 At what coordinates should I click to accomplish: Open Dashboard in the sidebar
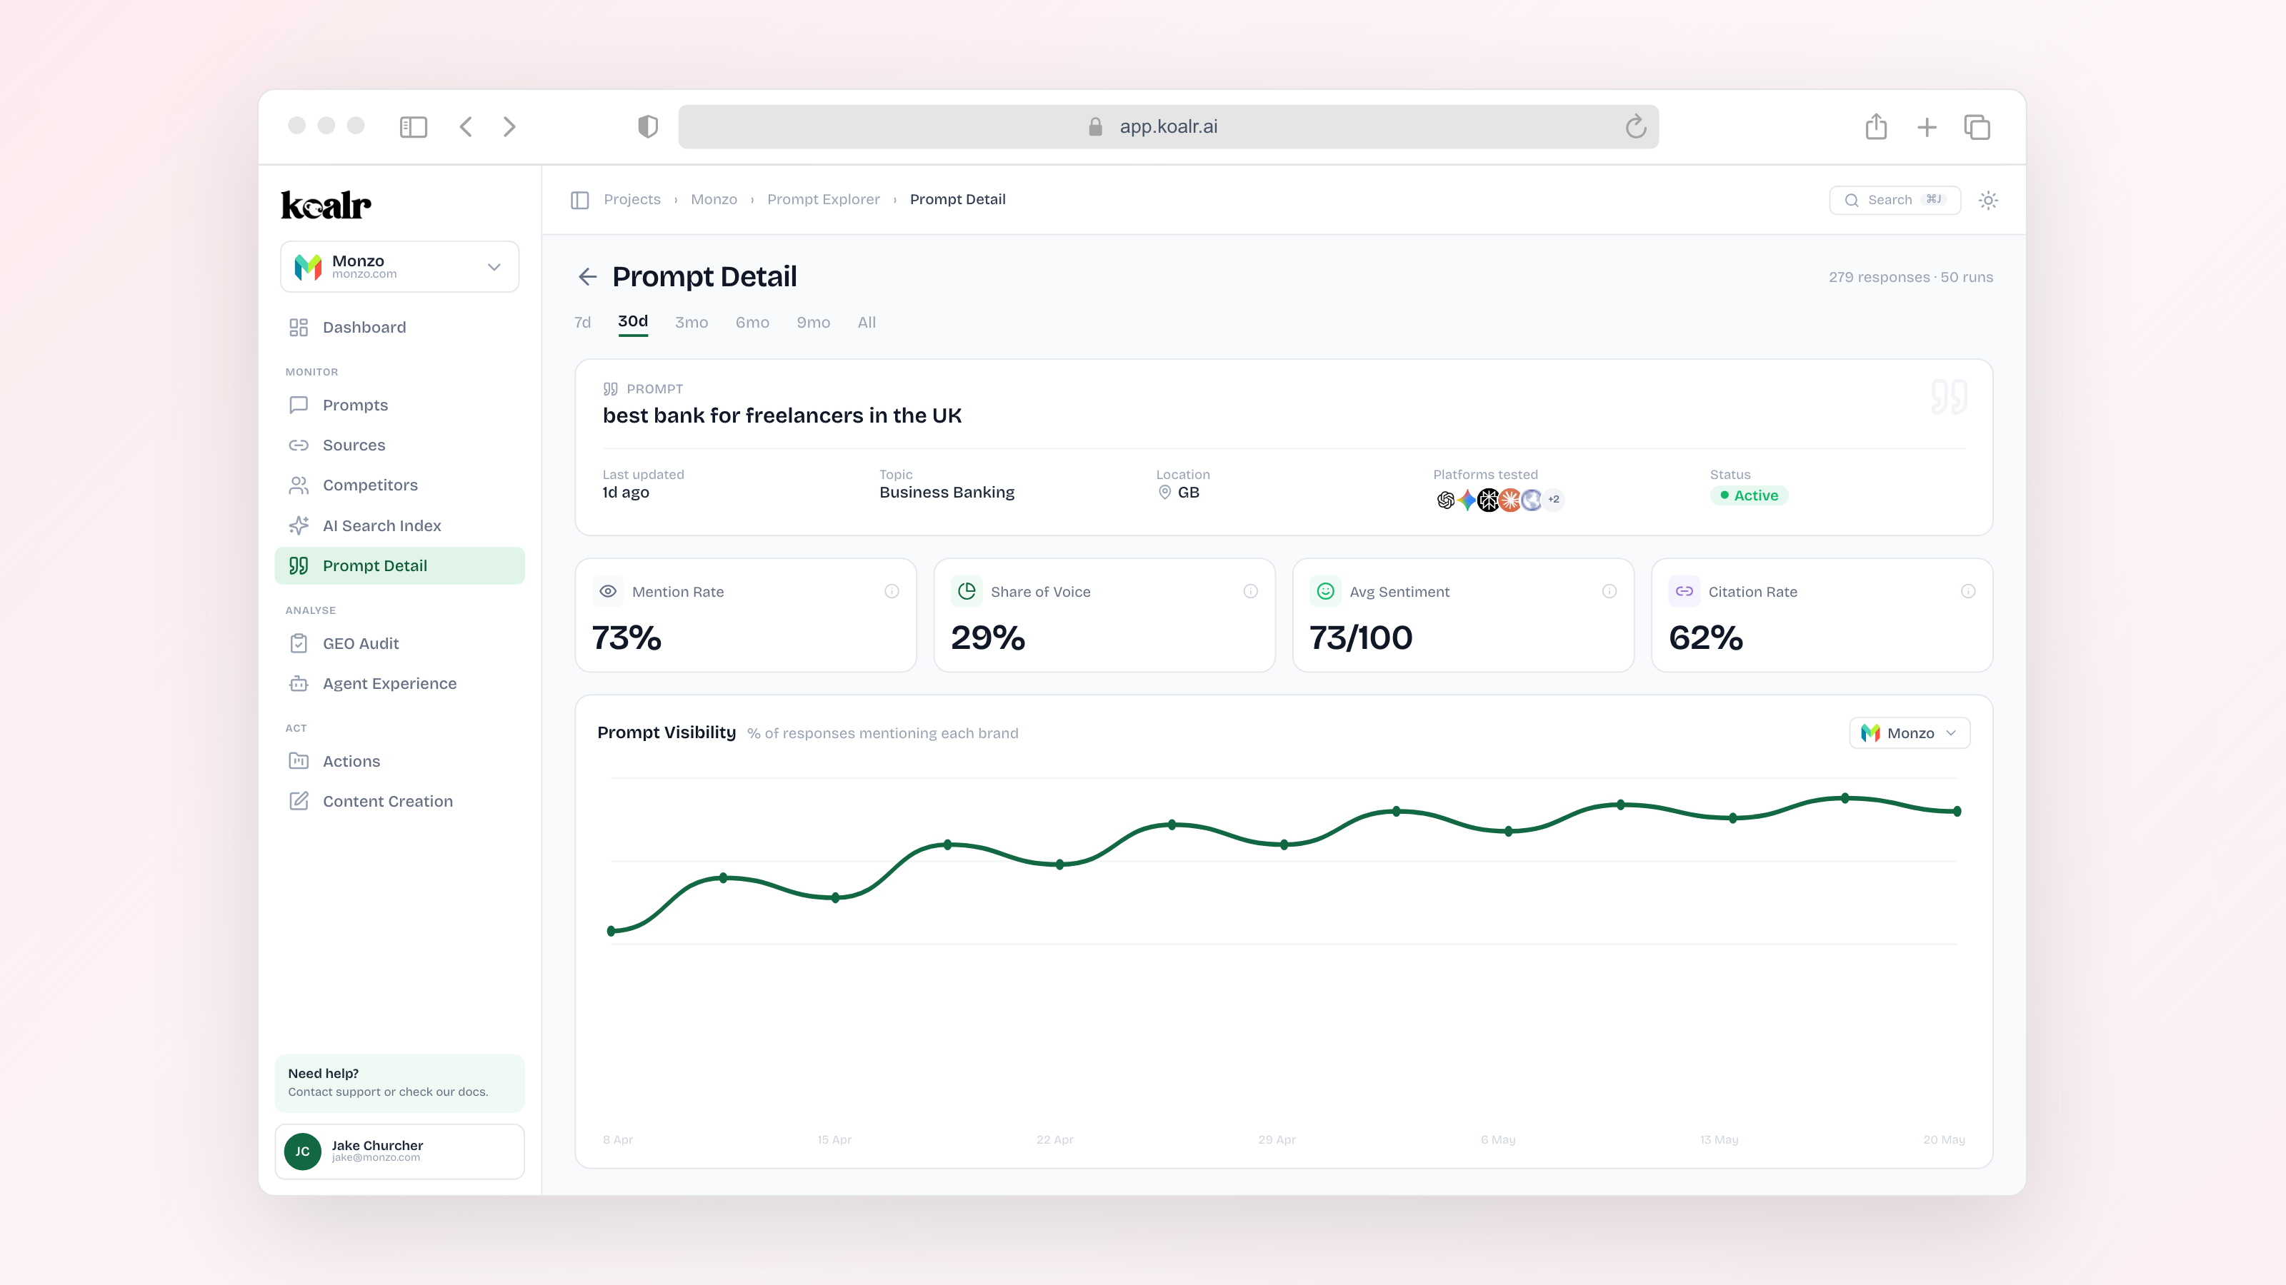399,327
